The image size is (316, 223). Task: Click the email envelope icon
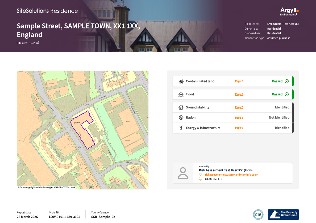pos(200,175)
